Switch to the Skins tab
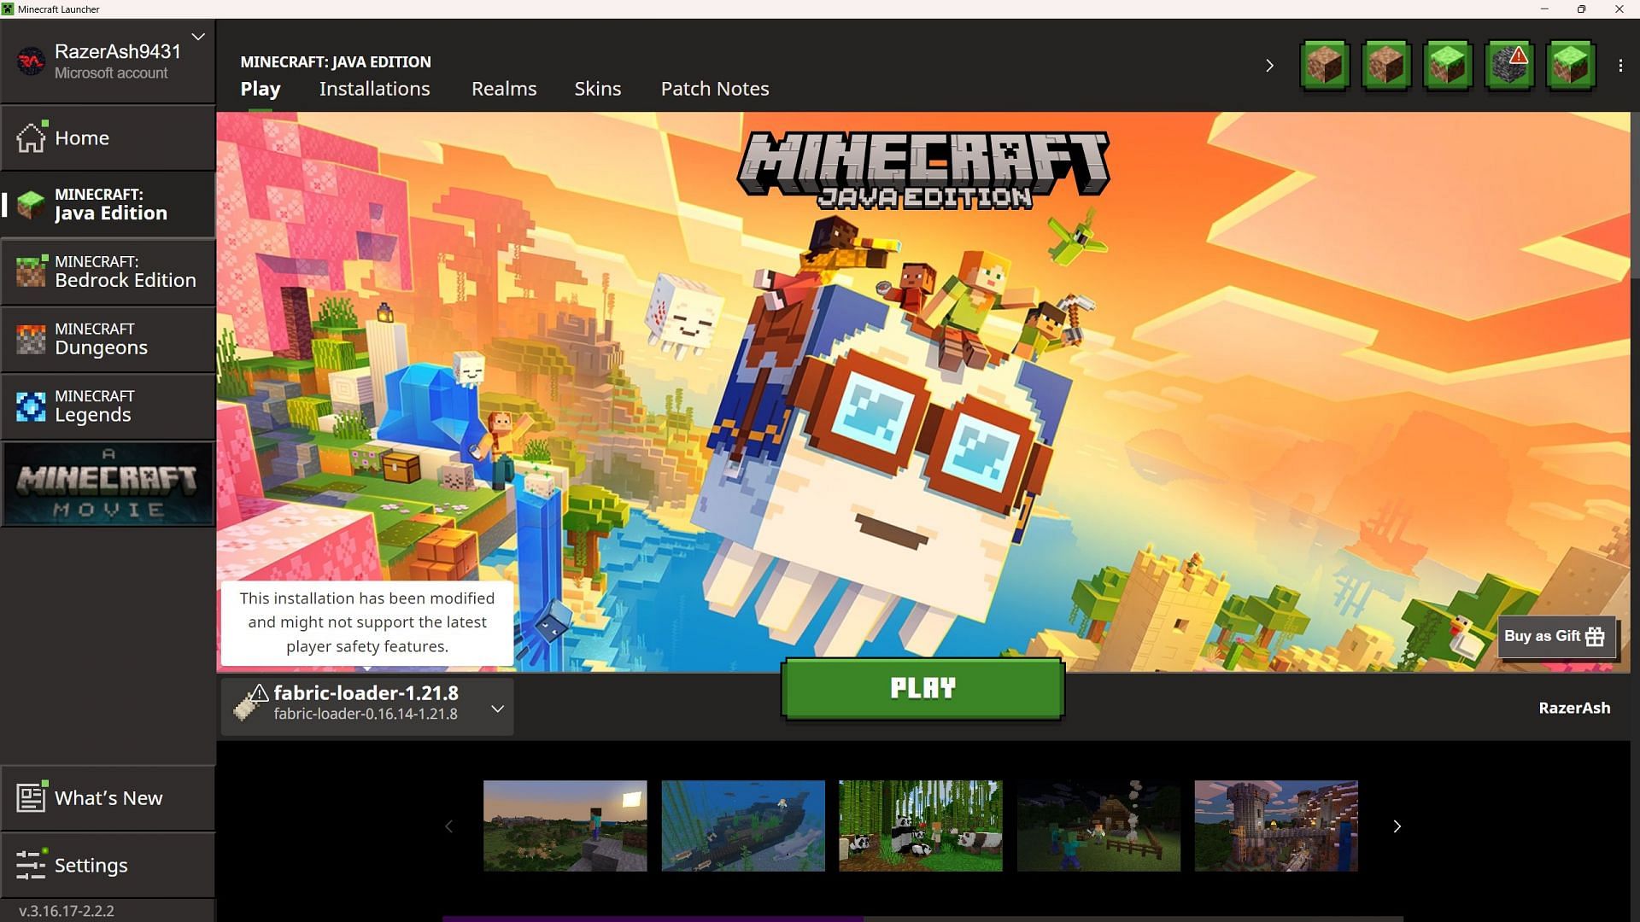 (598, 89)
